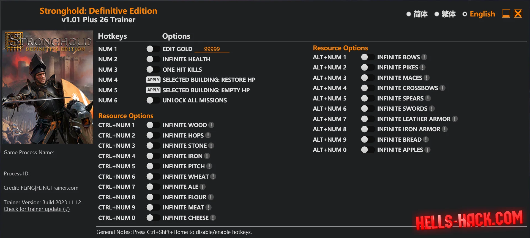Enable the INFINITE PIKES toggle

point(368,68)
